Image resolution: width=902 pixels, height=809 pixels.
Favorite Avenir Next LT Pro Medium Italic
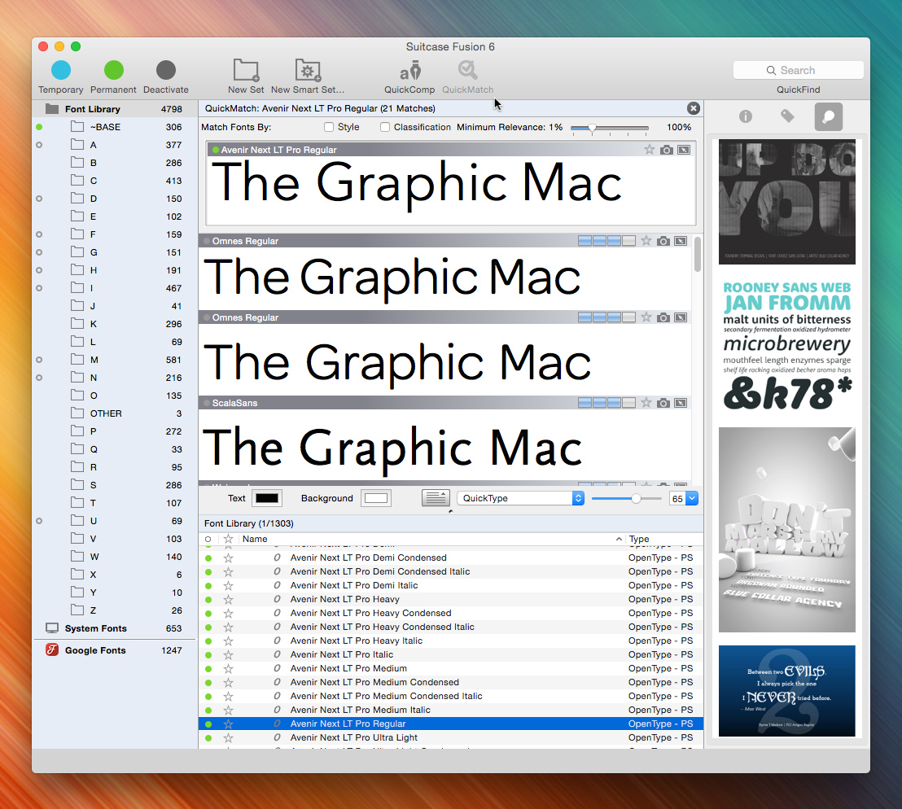[x=229, y=710]
